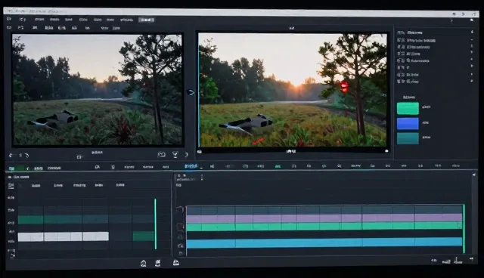Open the blue highlighted tab in timeline toolbar

(x=191, y=166)
